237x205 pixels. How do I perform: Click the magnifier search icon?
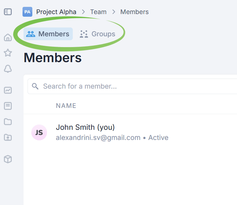coord(35,86)
